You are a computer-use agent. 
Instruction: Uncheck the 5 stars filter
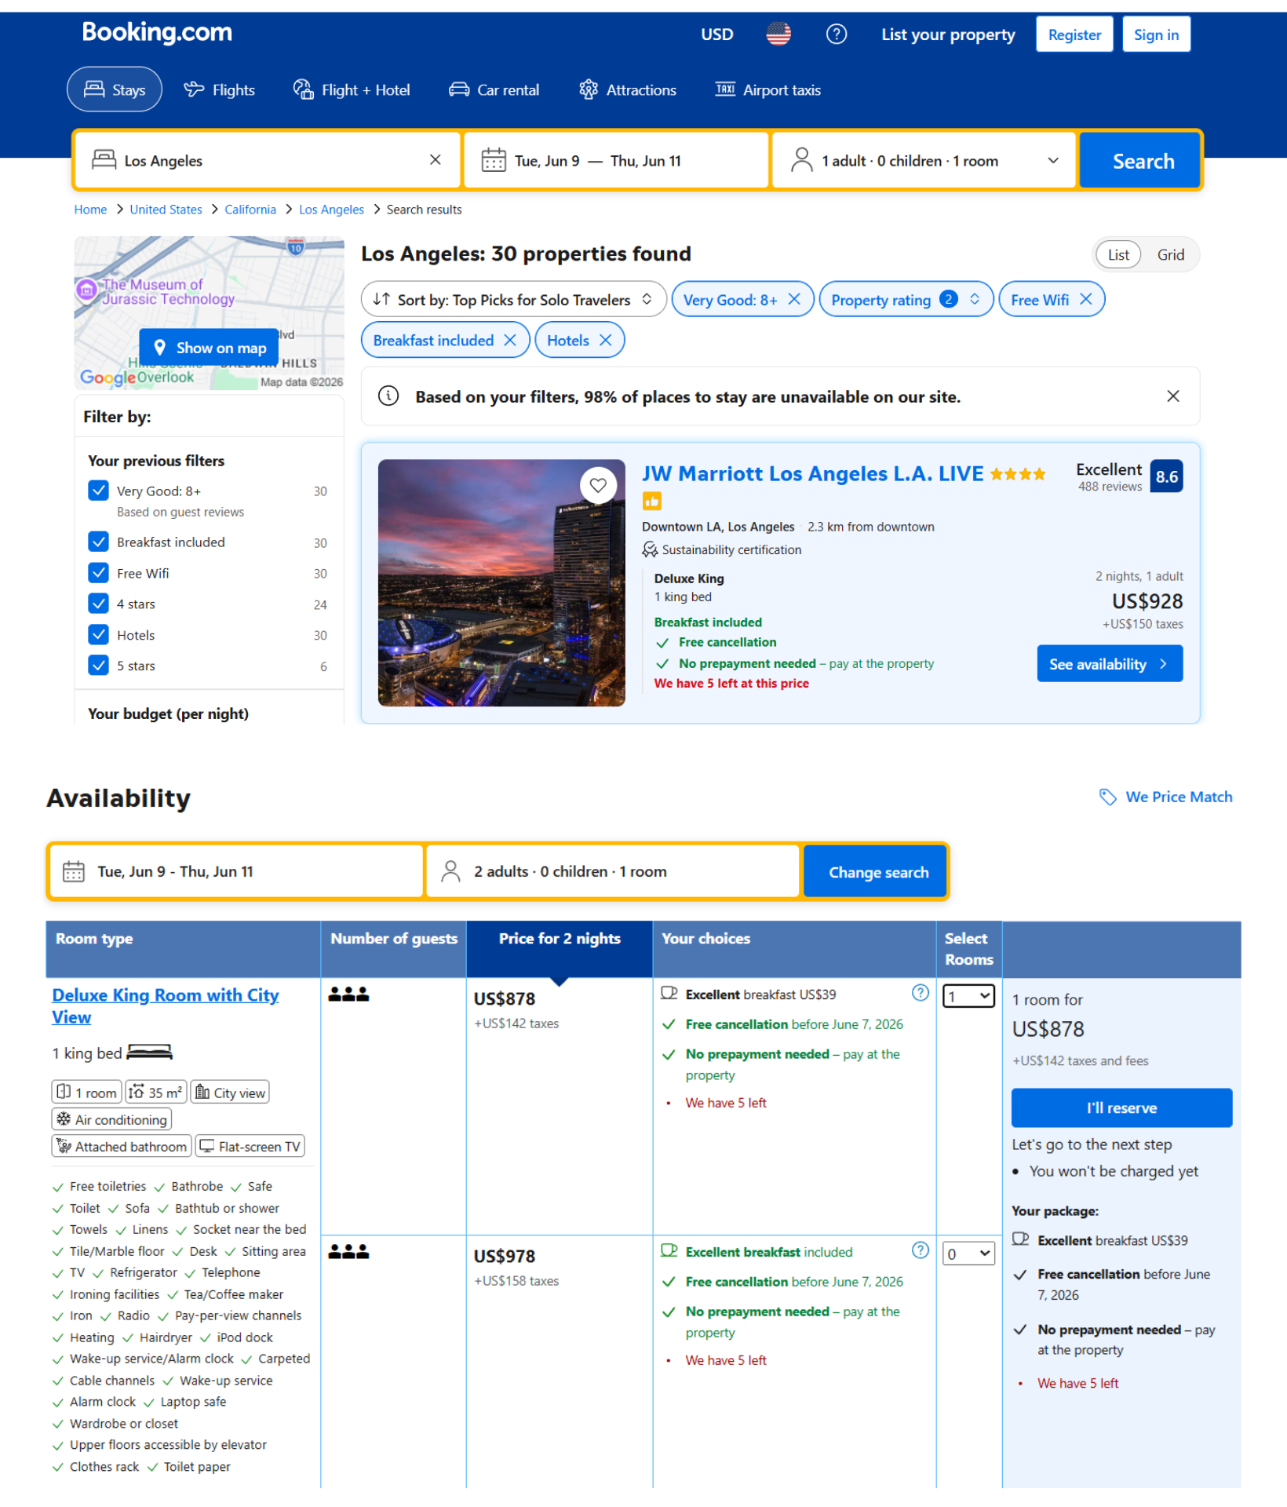coord(99,666)
